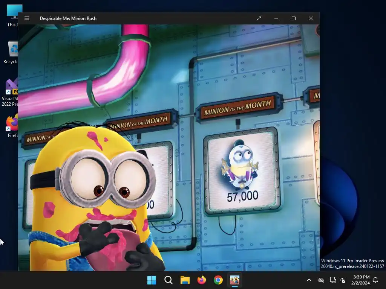
Task: Open the hamburger menu in Minion Rush window
Action: (x=27, y=18)
